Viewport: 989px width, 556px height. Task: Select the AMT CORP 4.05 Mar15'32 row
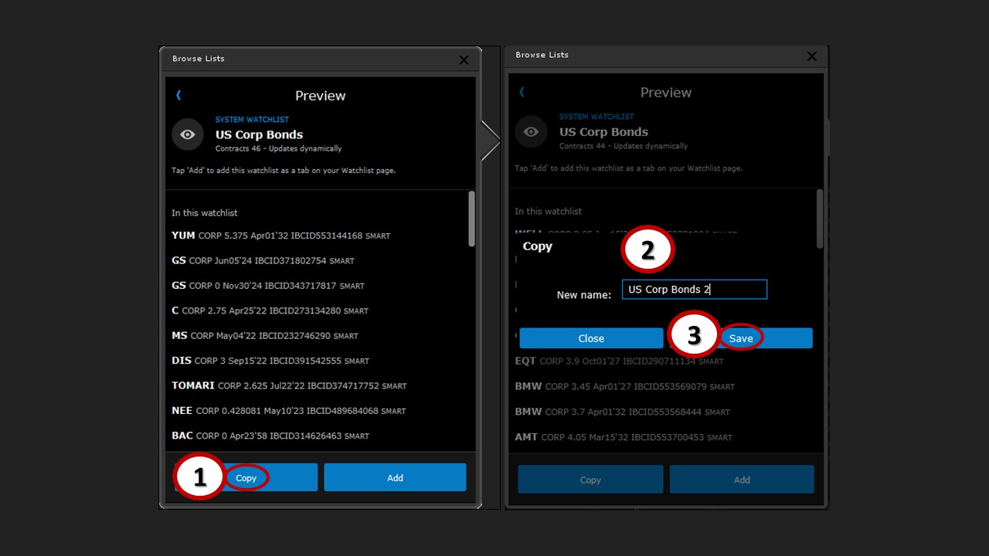tap(624, 437)
